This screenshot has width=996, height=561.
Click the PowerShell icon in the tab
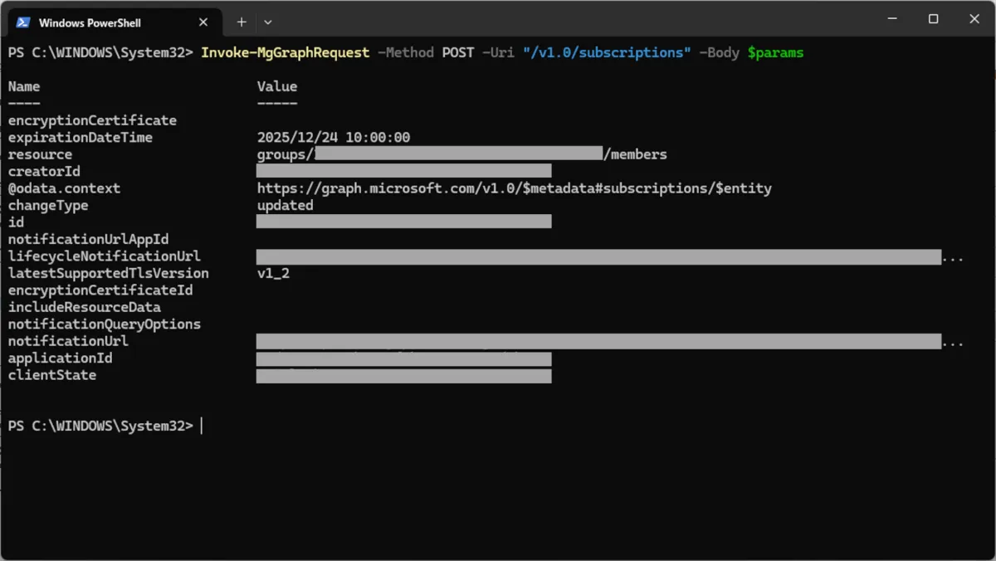pos(24,22)
